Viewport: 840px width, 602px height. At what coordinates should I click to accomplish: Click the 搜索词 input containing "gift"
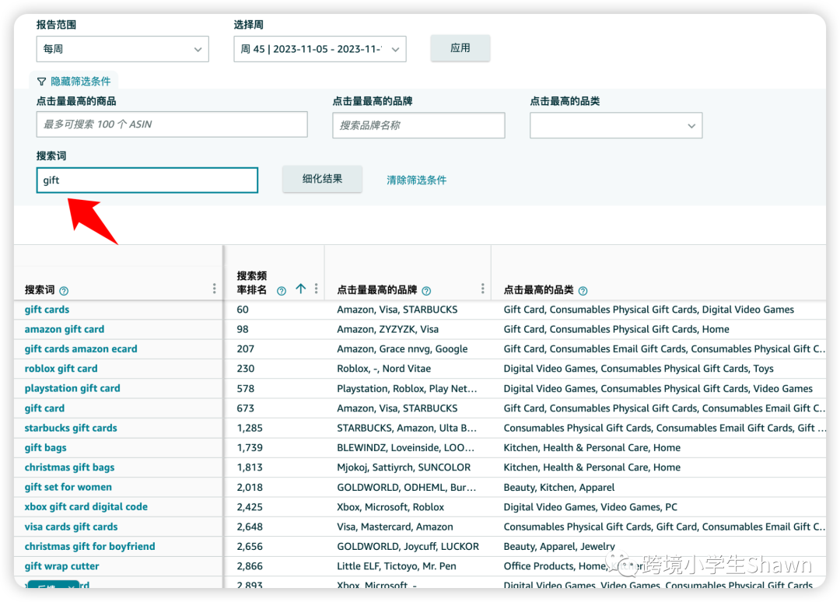click(147, 180)
